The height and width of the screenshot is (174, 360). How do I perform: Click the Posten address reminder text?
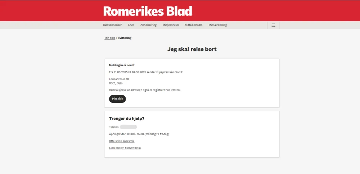tap(145, 90)
